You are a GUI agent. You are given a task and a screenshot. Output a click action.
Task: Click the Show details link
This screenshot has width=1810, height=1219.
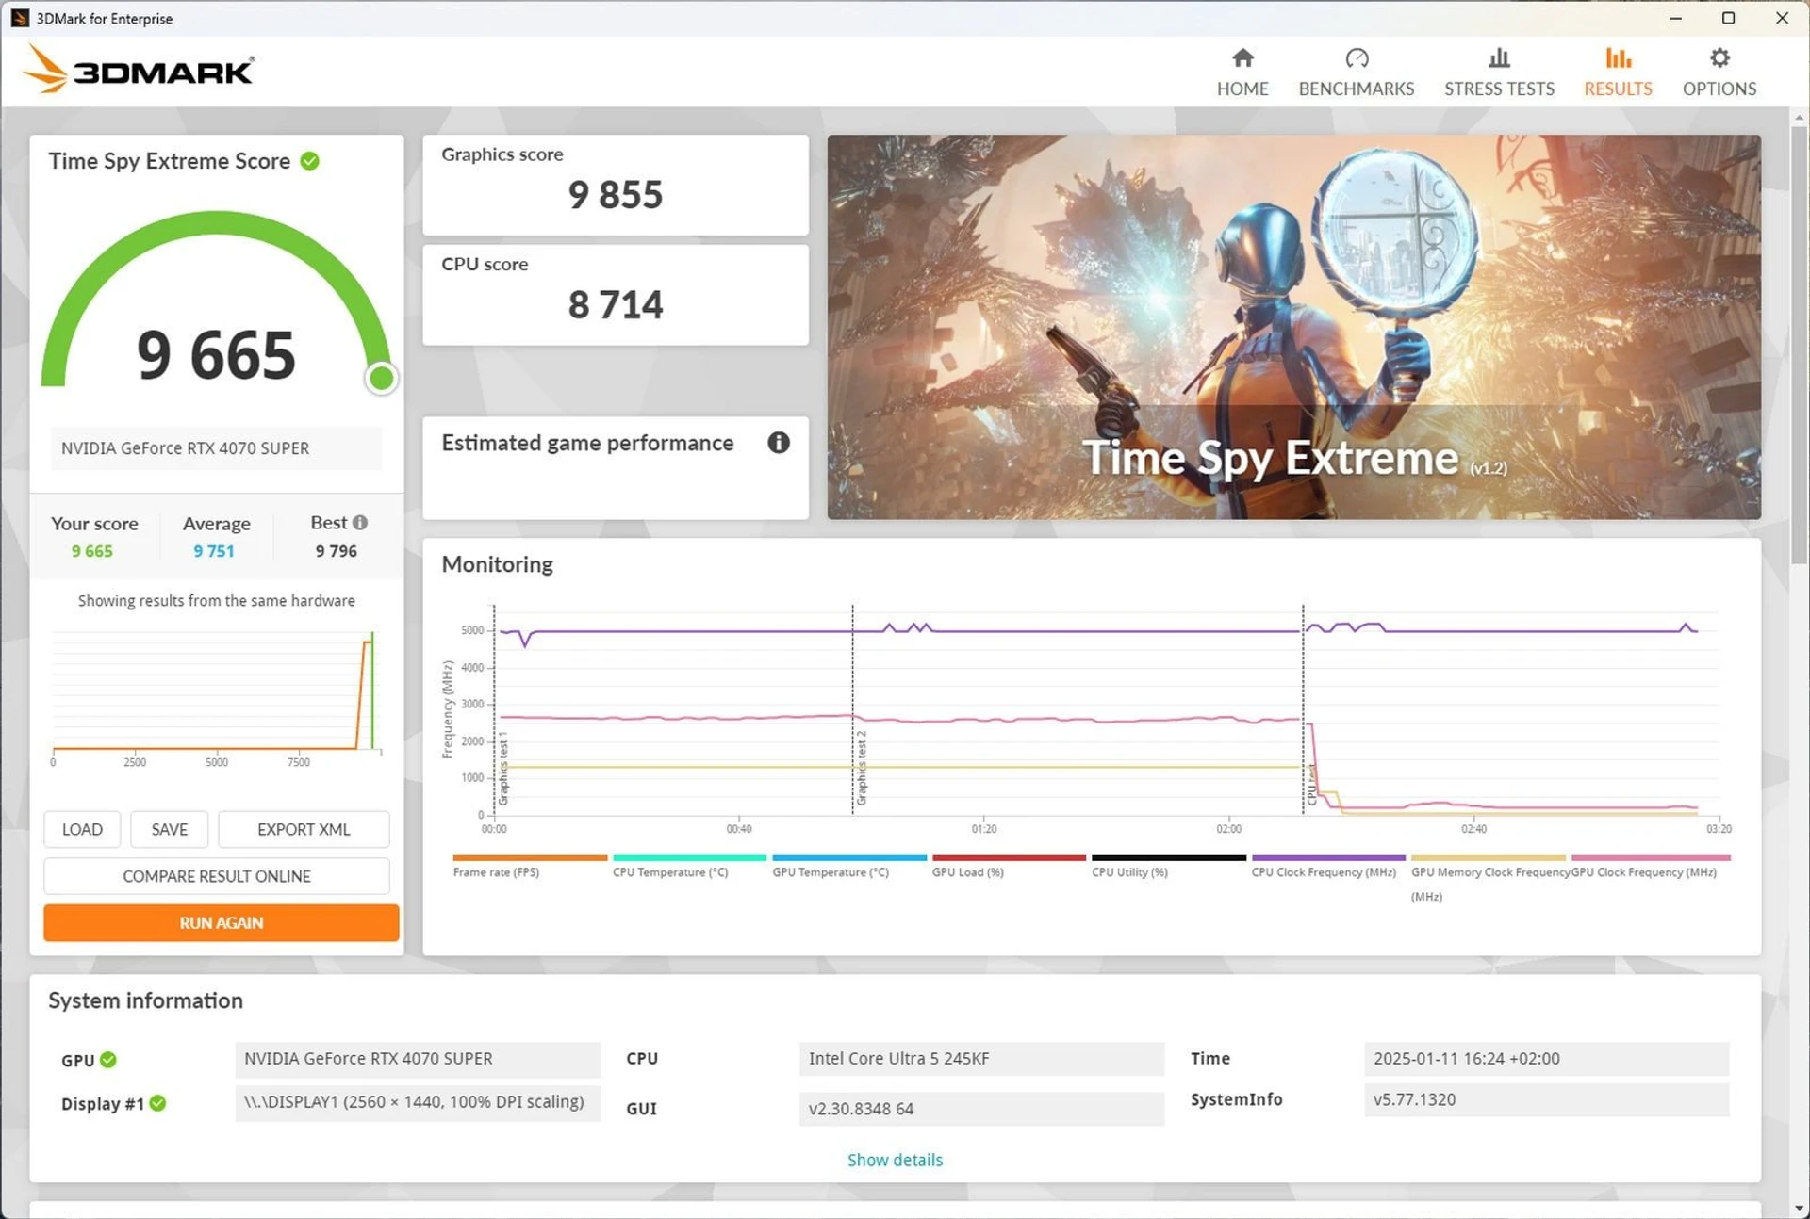click(895, 1160)
